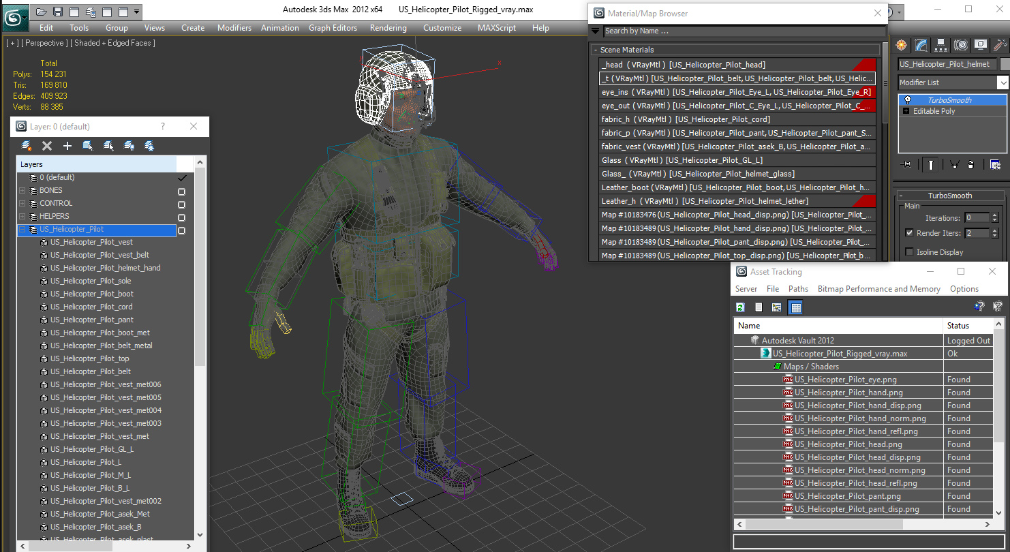Click the Perspective viewport label
The height and width of the screenshot is (552, 1010).
(46, 43)
